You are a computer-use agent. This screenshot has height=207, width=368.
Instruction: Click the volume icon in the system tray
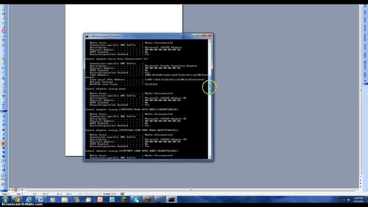pos(348,200)
